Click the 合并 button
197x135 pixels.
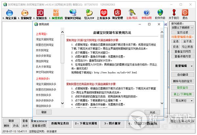[25, 125]
